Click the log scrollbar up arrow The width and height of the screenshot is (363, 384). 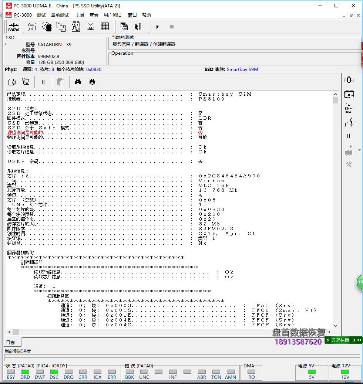point(335,94)
